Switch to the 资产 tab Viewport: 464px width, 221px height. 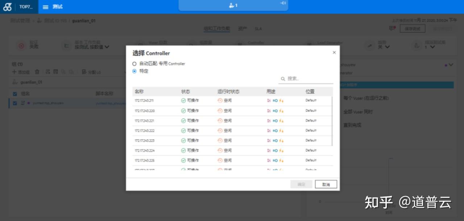pos(242,29)
